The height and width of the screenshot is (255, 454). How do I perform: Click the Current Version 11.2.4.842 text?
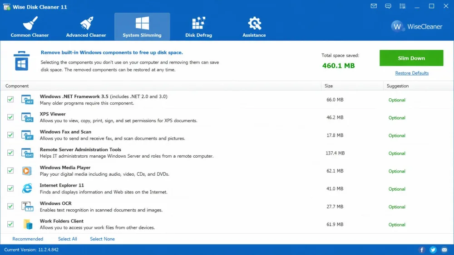[x=31, y=250]
